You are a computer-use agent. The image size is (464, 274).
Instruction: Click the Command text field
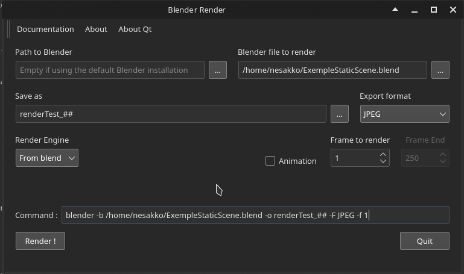click(x=255, y=215)
